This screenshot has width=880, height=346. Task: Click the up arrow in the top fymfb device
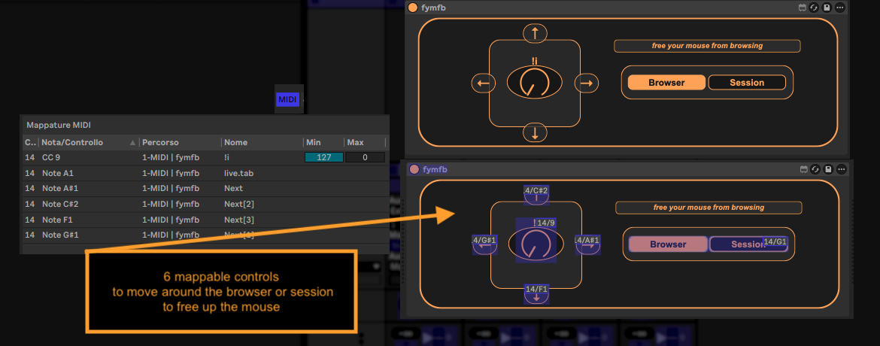(x=535, y=32)
